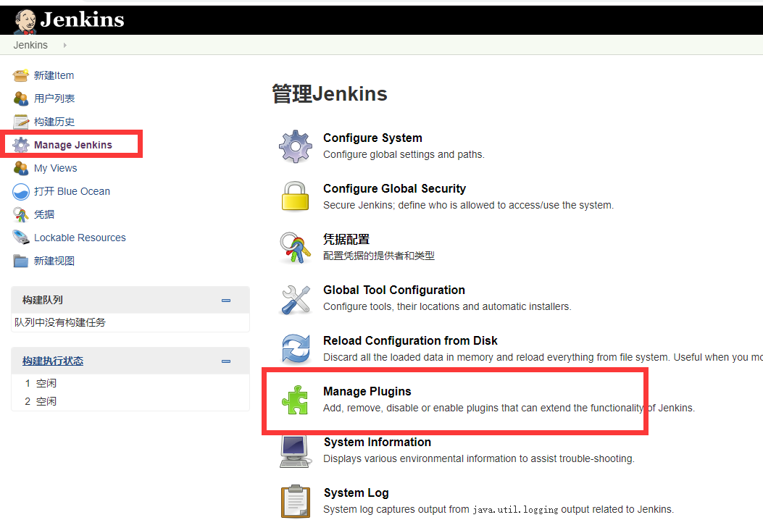Open the Jenkins breadcrumb link
Viewport: 763px width, 520px height.
point(30,45)
